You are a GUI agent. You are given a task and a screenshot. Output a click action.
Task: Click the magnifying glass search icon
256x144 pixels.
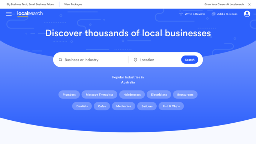[60, 60]
